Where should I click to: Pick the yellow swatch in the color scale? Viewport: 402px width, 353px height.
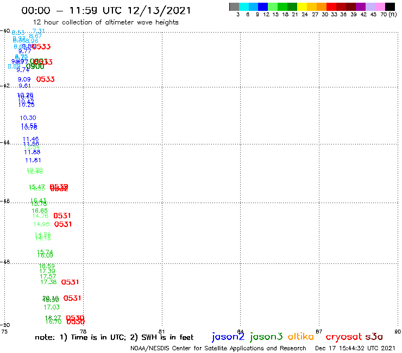click(x=302, y=7)
